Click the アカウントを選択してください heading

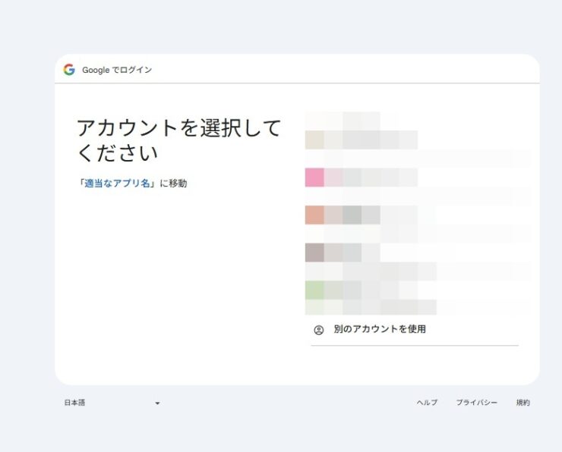pyautogui.click(x=178, y=140)
